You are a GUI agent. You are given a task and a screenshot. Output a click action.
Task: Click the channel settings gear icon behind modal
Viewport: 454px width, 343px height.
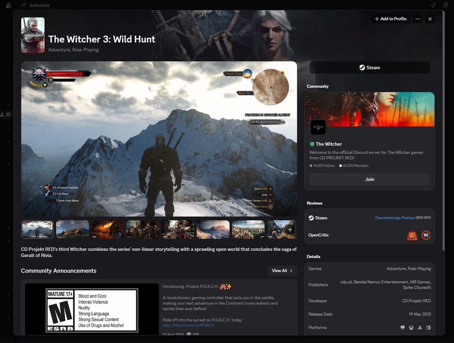click(x=8, y=115)
